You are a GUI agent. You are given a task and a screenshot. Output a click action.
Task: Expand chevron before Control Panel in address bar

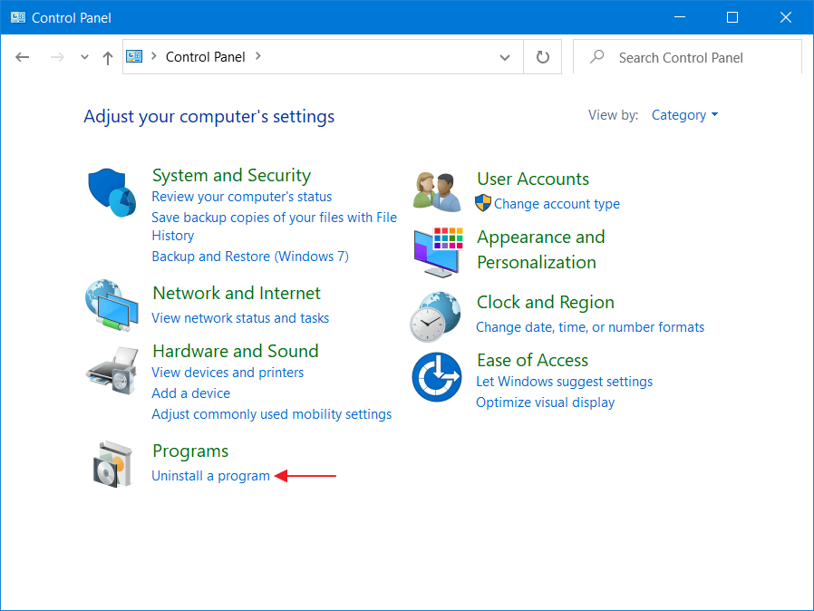tap(154, 56)
